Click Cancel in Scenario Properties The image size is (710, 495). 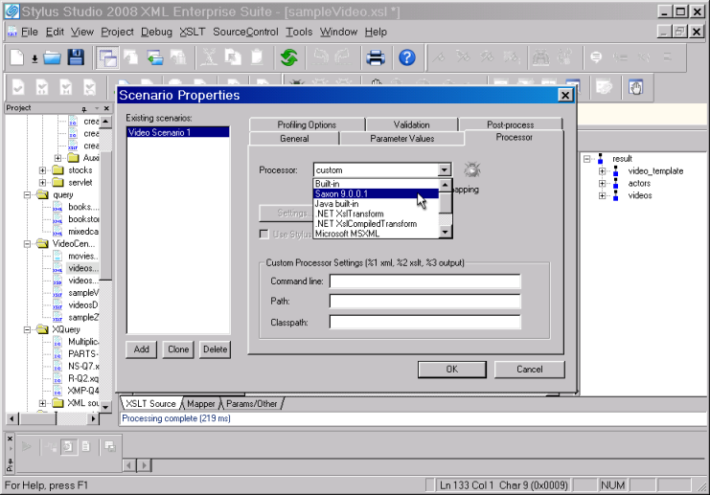529,370
